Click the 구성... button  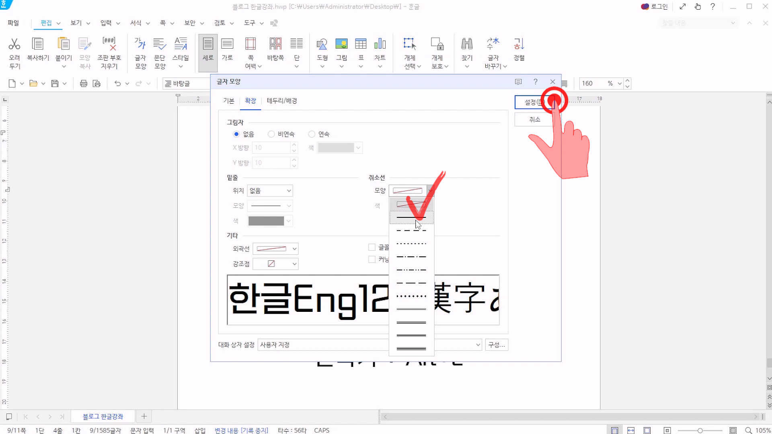(x=497, y=345)
